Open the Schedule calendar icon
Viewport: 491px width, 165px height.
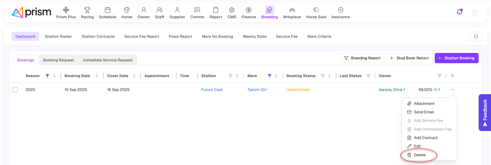click(x=107, y=10)
